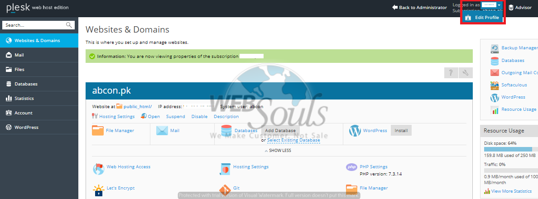
Task: Click the Web Hosting Access link text
Action: click(128, 167)
